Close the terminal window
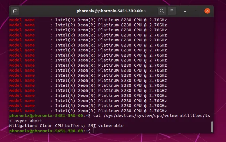The height and width of the screenshot is (142, 226). tap(207, 11)
